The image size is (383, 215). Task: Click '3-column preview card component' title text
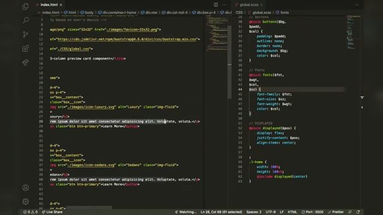pos(80,59)
